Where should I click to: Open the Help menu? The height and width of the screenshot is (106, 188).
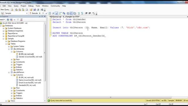point(64,6)
